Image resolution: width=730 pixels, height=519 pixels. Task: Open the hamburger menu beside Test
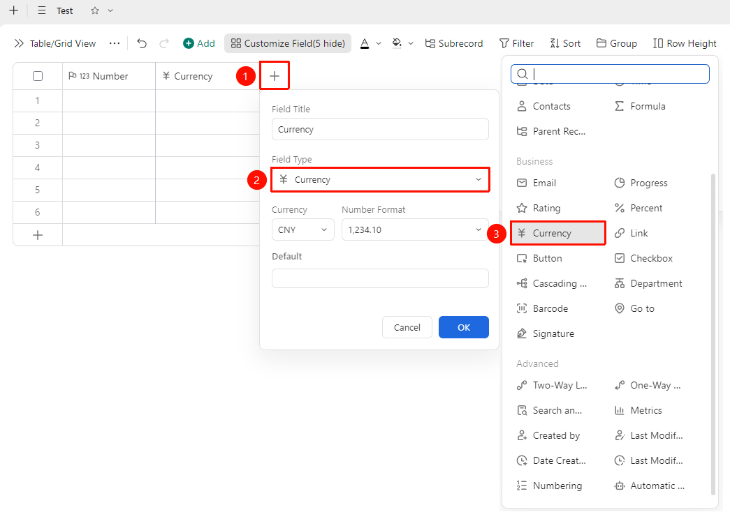coord(42,10)
